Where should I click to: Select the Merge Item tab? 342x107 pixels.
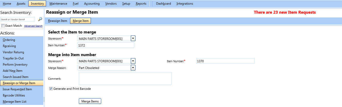[x=80, y=21]
